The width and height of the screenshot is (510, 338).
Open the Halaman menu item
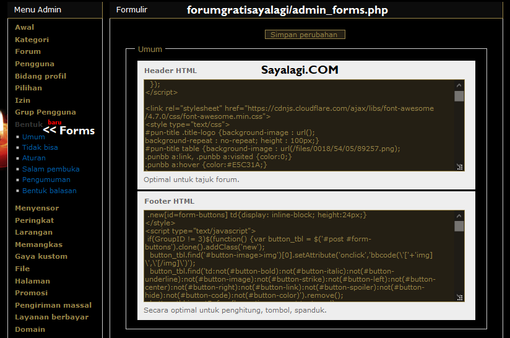tap(33, 281)
